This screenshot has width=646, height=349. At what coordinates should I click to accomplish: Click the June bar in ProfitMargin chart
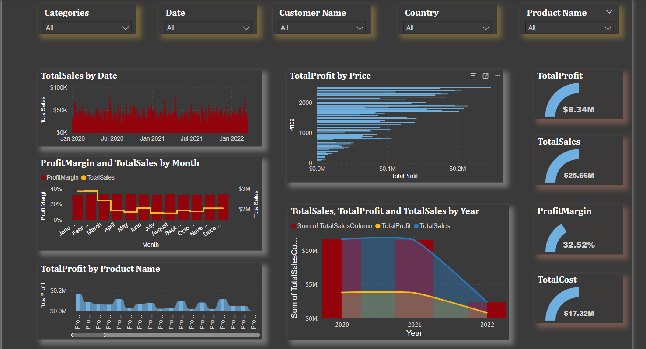144,207
